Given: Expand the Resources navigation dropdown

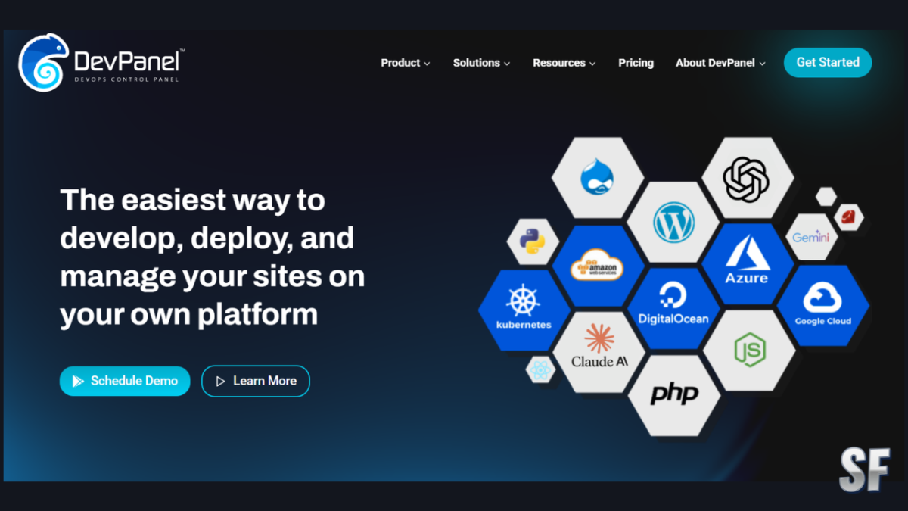Looking at the screenshot, I should point(564,63).
